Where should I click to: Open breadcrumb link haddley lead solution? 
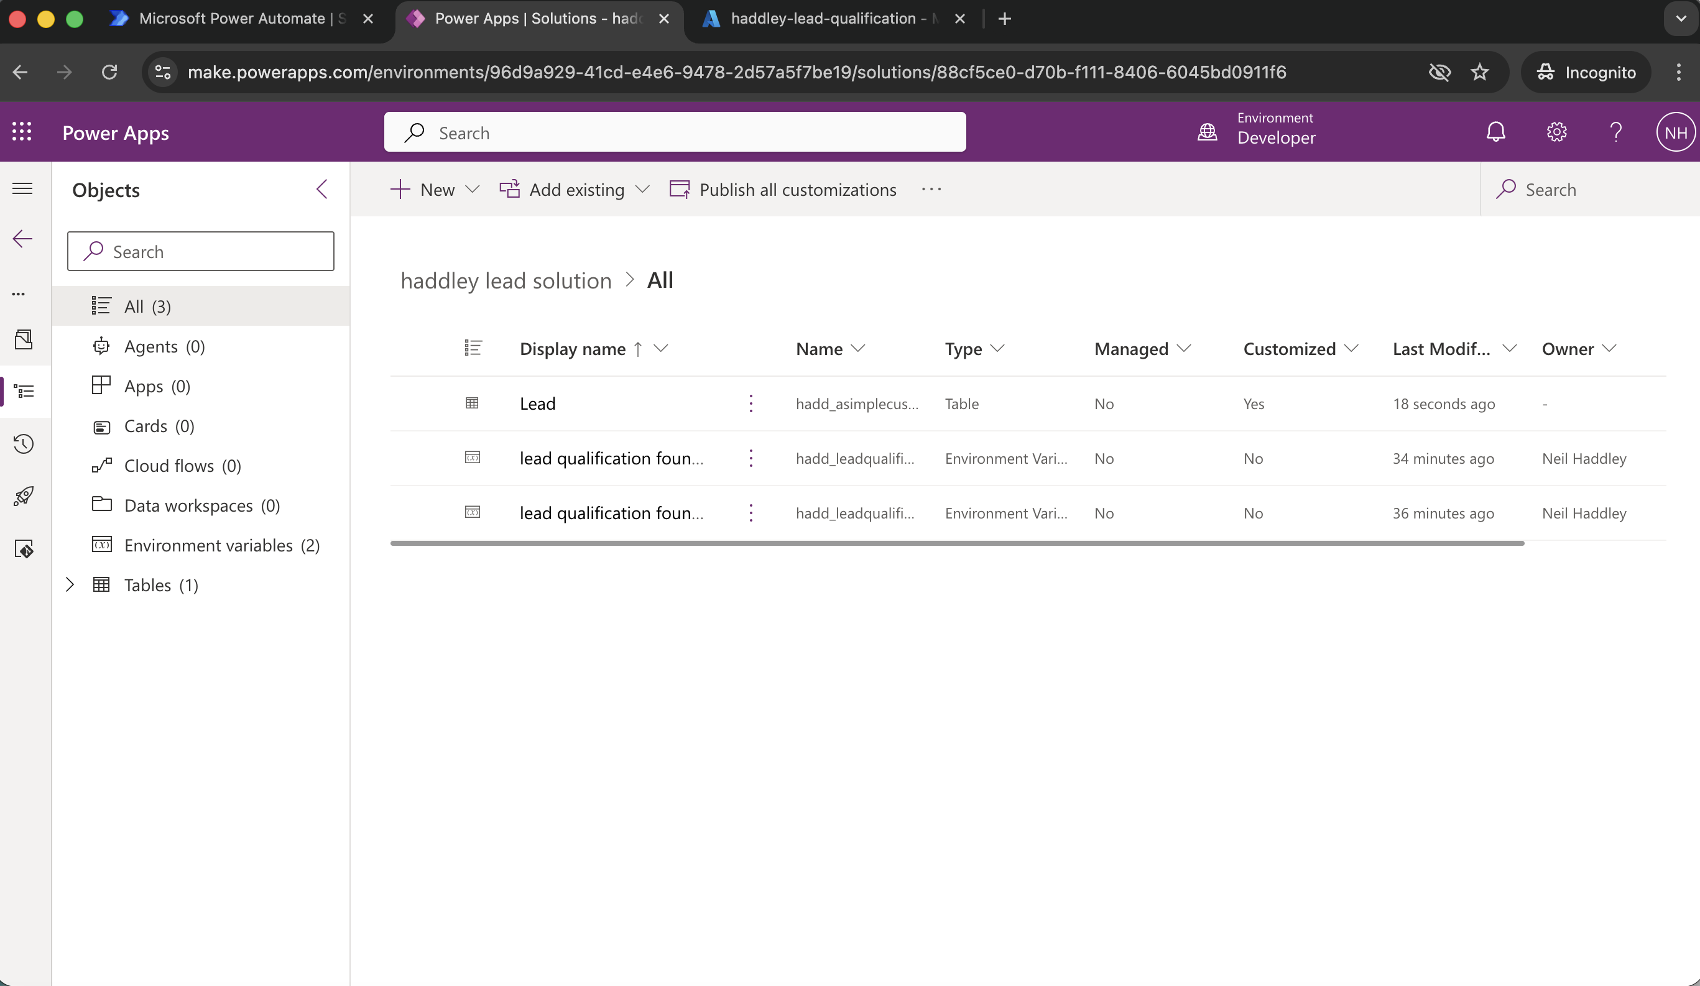tap(506, 280)
